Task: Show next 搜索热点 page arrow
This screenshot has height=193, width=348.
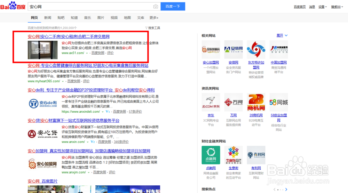Action: coord(286,190)
